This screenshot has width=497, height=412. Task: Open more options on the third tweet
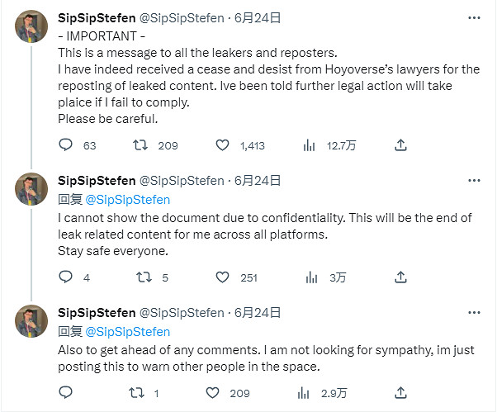pos(474,313)
